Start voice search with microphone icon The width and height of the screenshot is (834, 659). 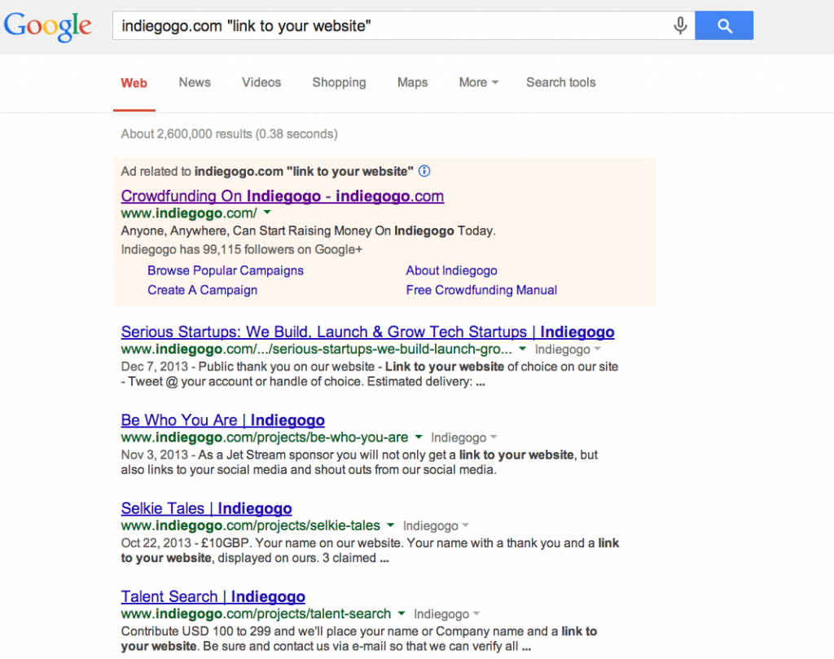(x=680, y=25)
